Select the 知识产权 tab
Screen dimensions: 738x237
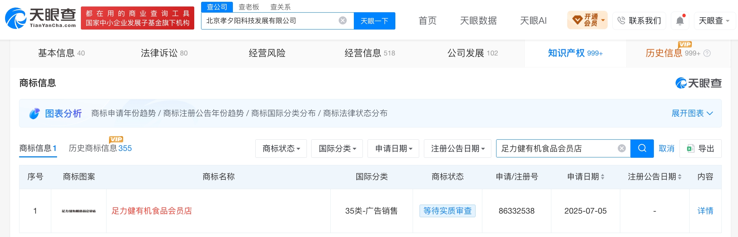575,53
